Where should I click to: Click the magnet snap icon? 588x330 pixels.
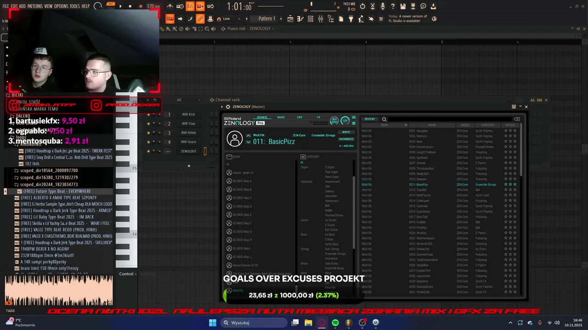[219, 19]
